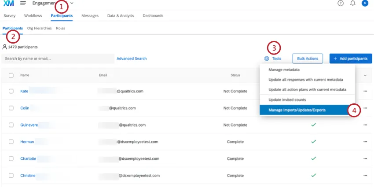Open the three-dot menu for Herman

click(365, 142)
